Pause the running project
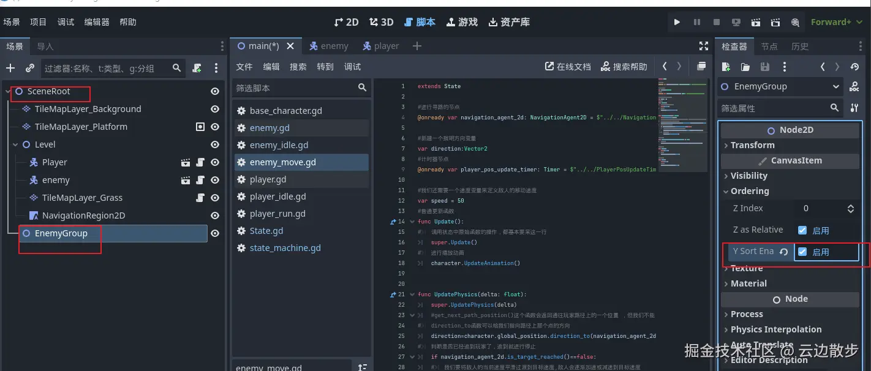The width and height of the screenshot is (871, 371). pos(696,22)
